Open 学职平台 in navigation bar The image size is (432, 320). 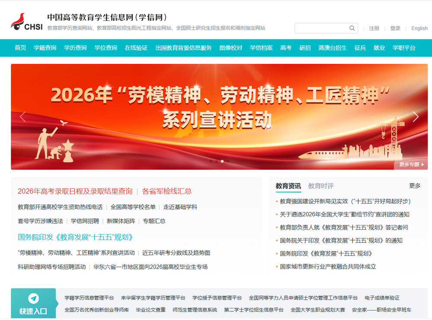[x=404, y=48]
